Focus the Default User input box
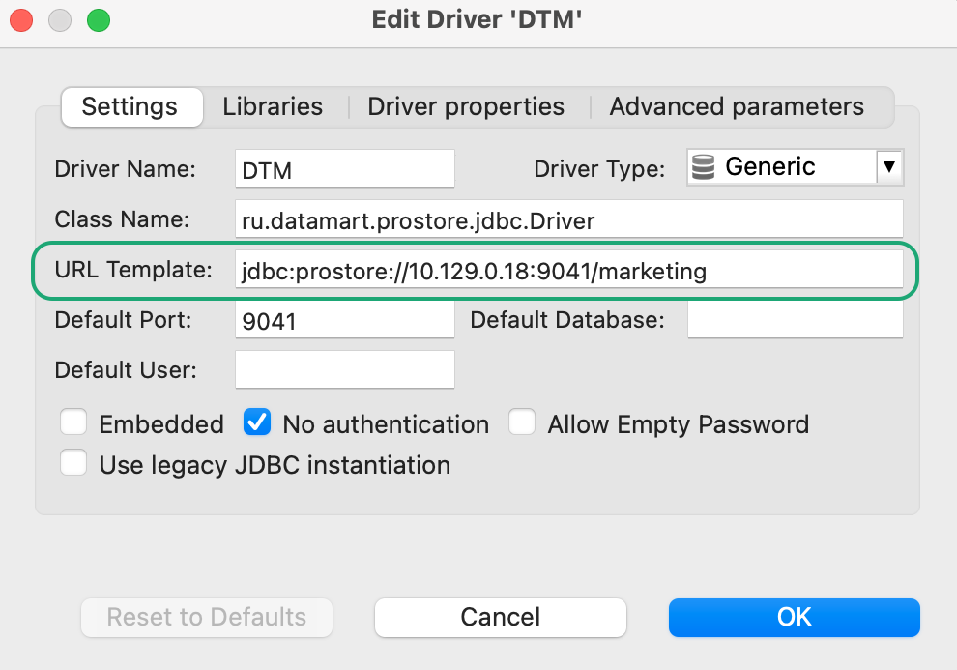This screenshot has width=957, height=670. [344, 369]
